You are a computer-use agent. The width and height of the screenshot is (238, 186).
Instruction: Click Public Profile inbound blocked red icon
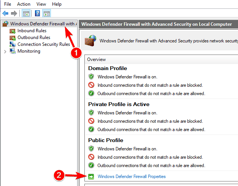(91, 157)
